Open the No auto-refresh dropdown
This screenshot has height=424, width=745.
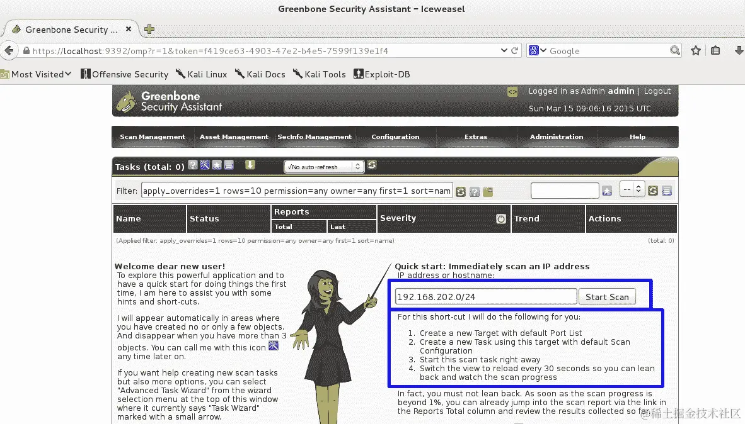tap(324, 167)
